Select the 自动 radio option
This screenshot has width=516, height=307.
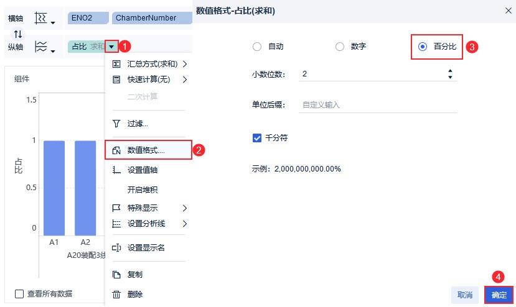click(257, 47)
